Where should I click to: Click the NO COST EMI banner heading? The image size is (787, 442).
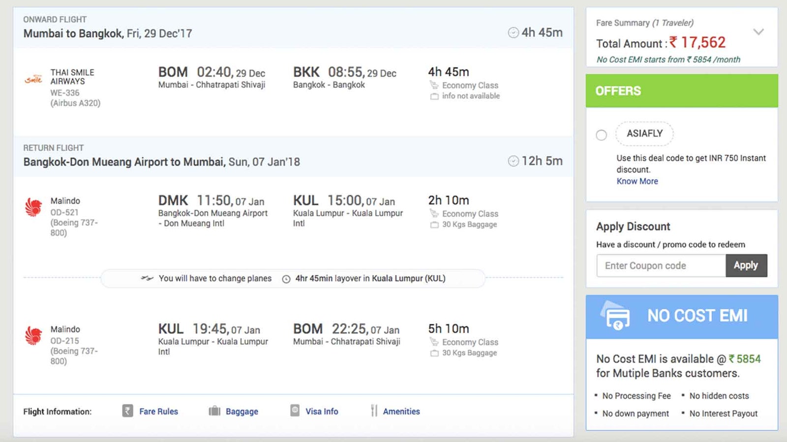pos(697,315)
